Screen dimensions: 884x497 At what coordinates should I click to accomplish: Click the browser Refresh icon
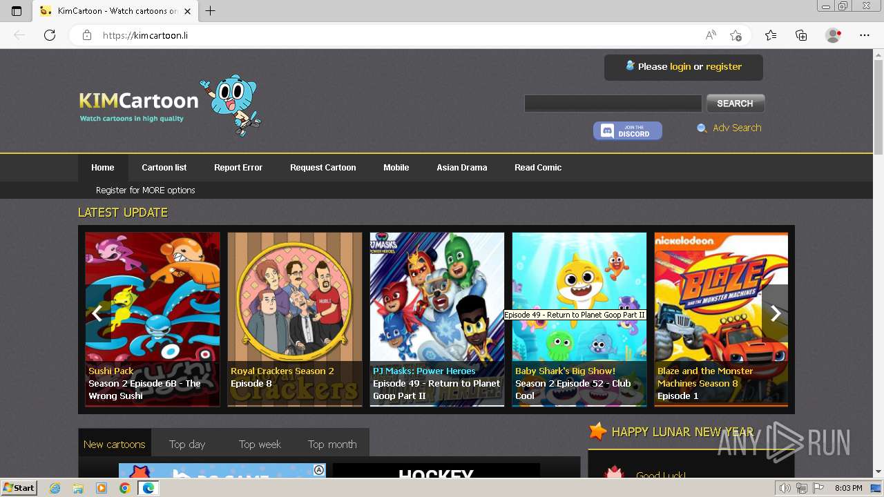tap(50, 35)
